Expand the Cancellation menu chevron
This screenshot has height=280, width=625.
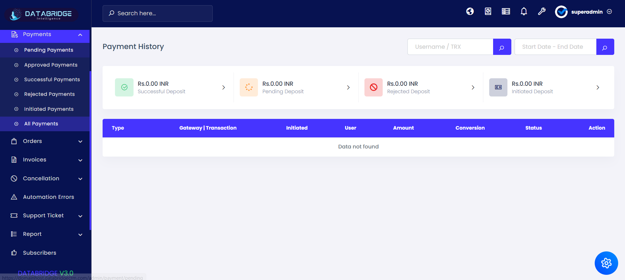pos(80,179)
